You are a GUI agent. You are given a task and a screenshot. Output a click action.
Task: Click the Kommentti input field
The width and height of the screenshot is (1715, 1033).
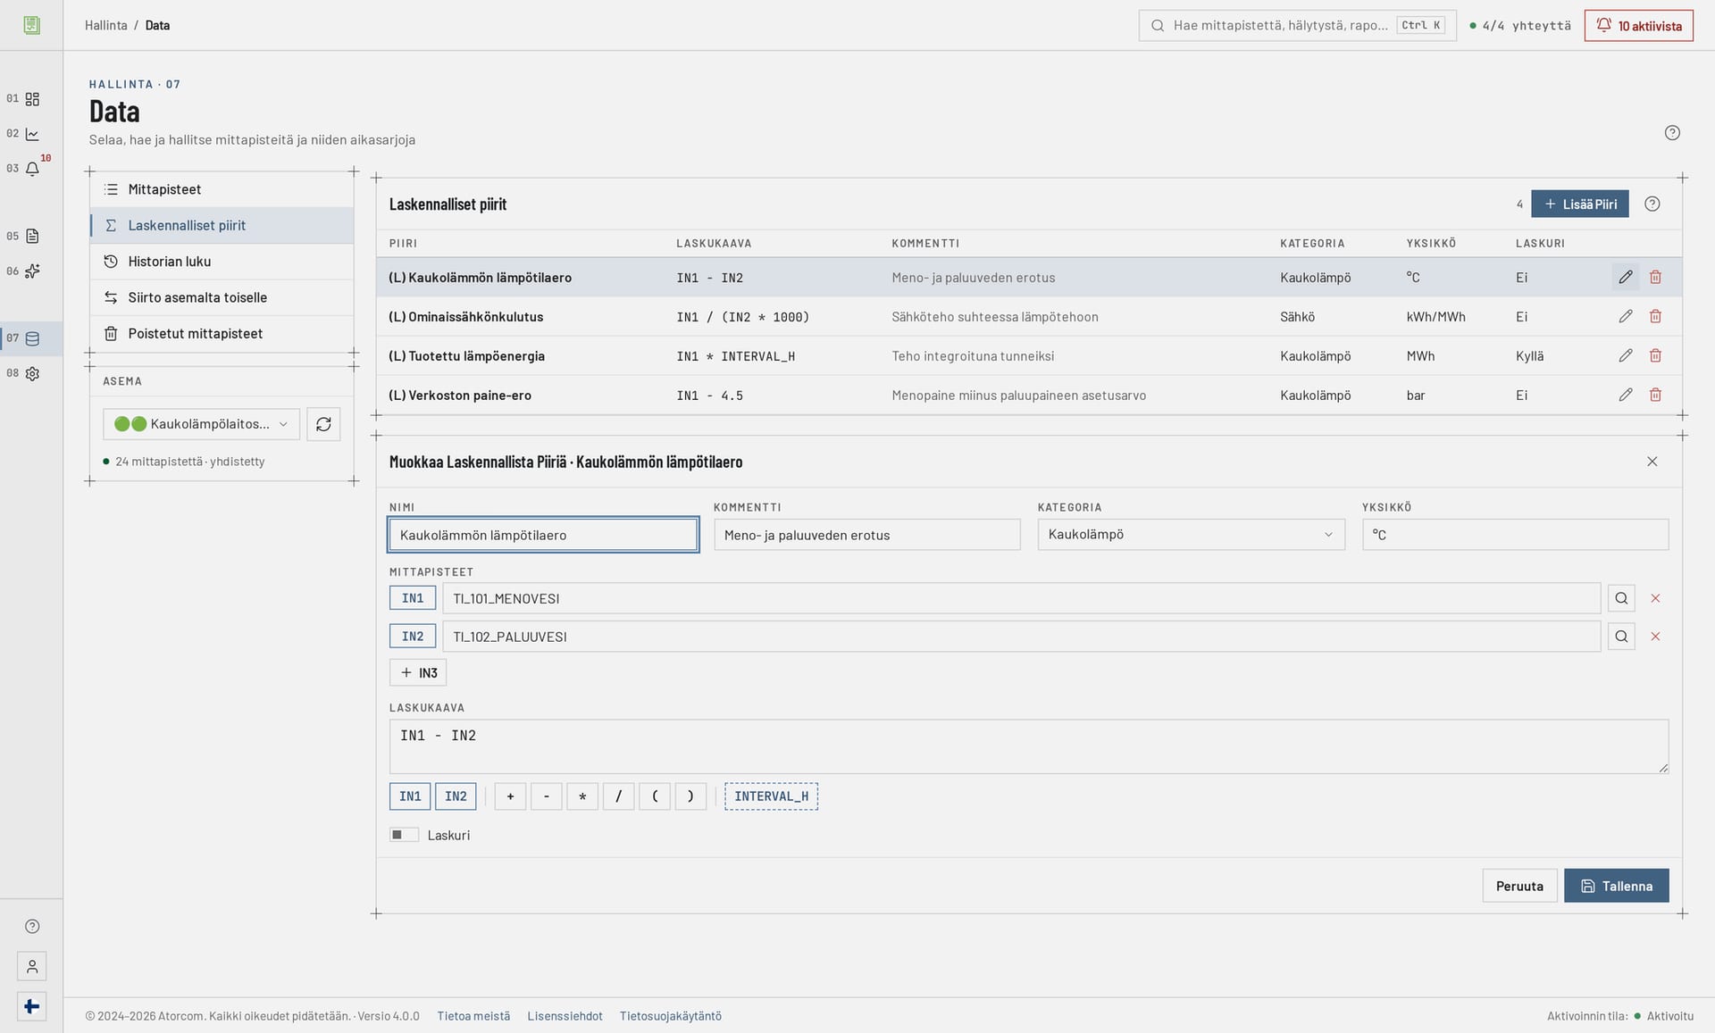pyautogui.click(x=866, y=535)
